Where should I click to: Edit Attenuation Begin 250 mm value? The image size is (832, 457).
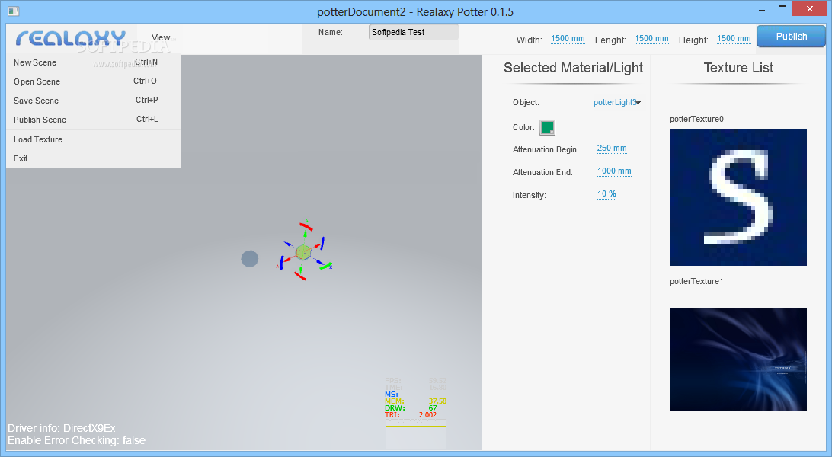point(612,149)
